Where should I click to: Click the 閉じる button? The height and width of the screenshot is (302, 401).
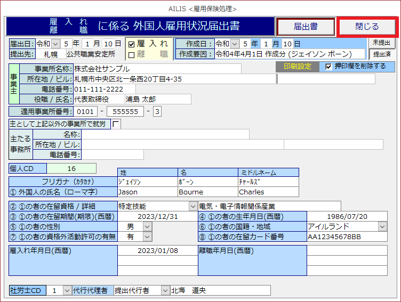click(367, 26)
